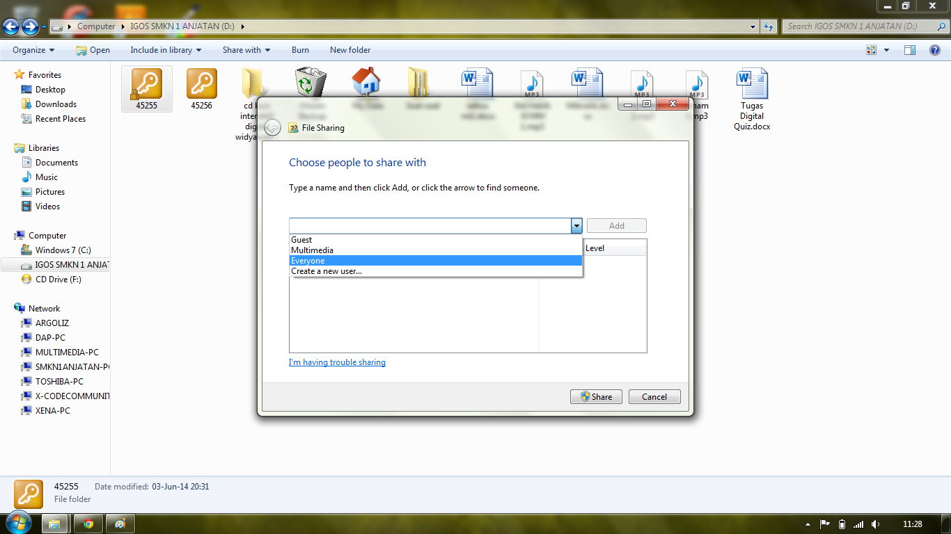Open the Action Center flag icon
Image resolution: width=951 pixels, height=534 pixels.
(824, 524)
